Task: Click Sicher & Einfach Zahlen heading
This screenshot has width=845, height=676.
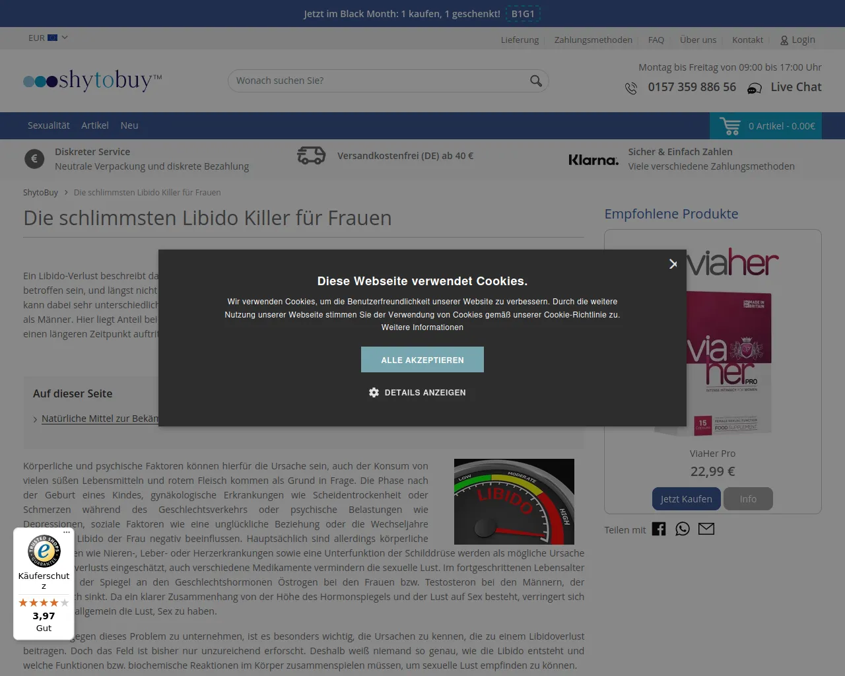Action: 680,152
